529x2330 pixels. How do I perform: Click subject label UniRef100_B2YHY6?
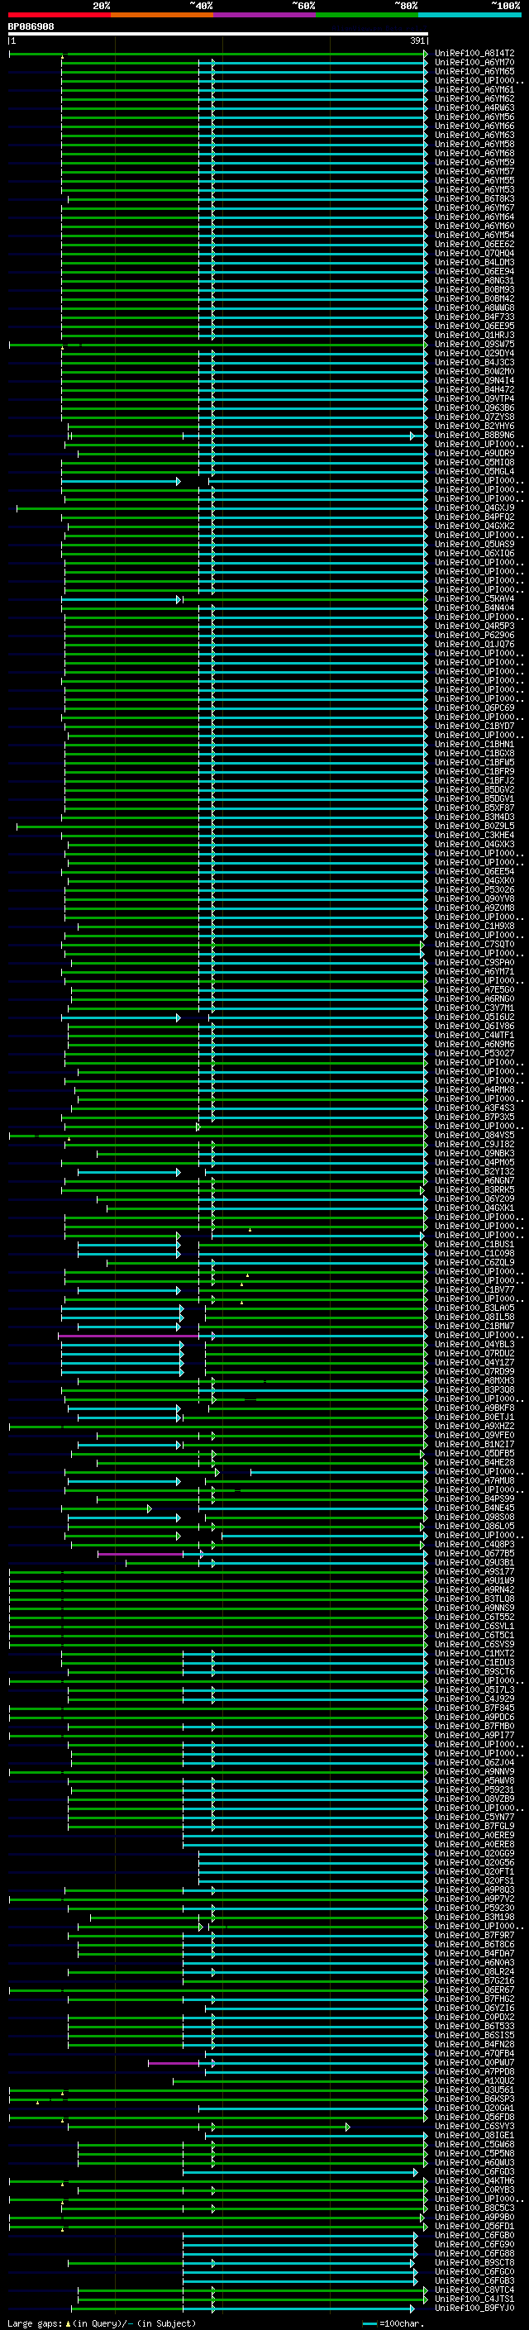click(474, 426)
